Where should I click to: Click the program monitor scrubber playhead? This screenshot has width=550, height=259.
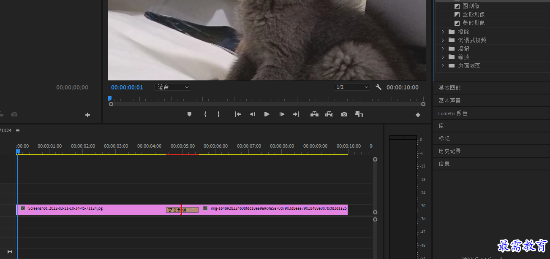tap(110, 98)
